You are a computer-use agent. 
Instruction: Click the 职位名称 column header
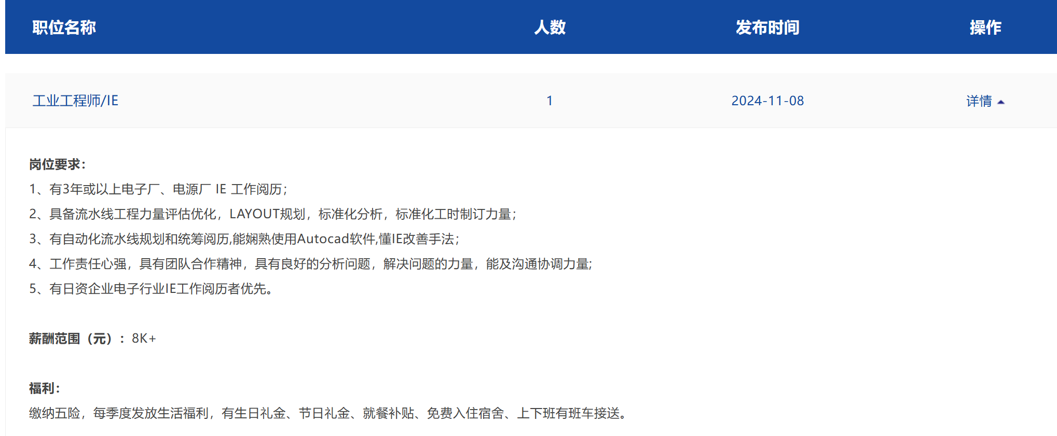tap(64, 27)
